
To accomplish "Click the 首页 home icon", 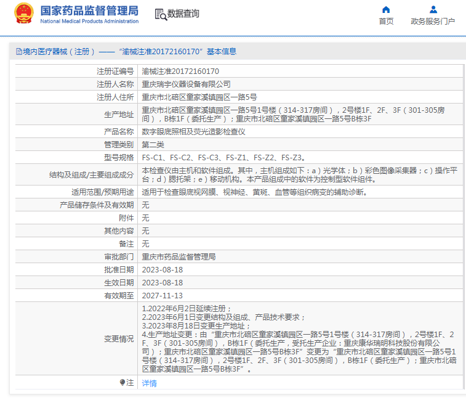I will tap(386, 10).
